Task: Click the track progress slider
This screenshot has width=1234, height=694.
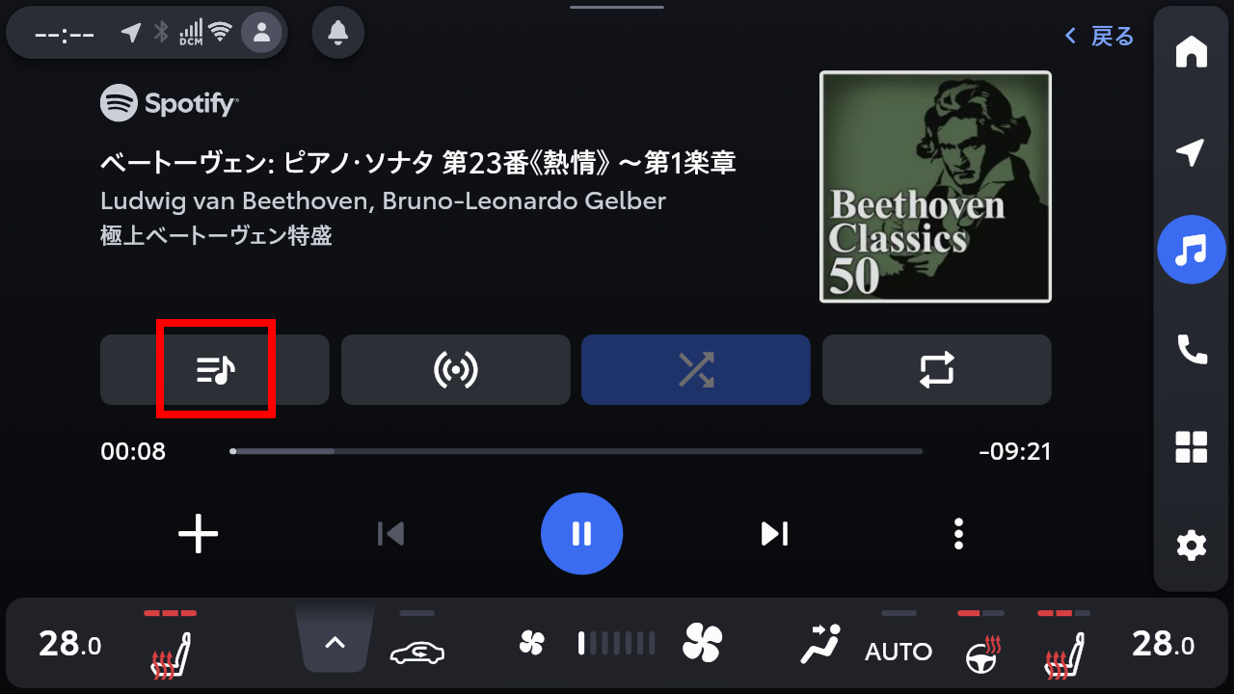Action: coord(577,451)
